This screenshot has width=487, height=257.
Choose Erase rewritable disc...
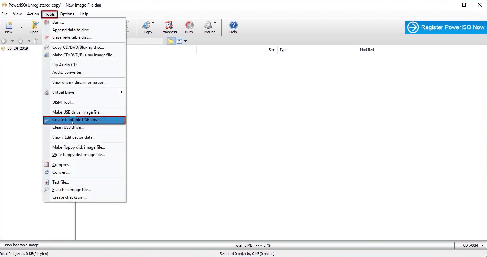84,37
